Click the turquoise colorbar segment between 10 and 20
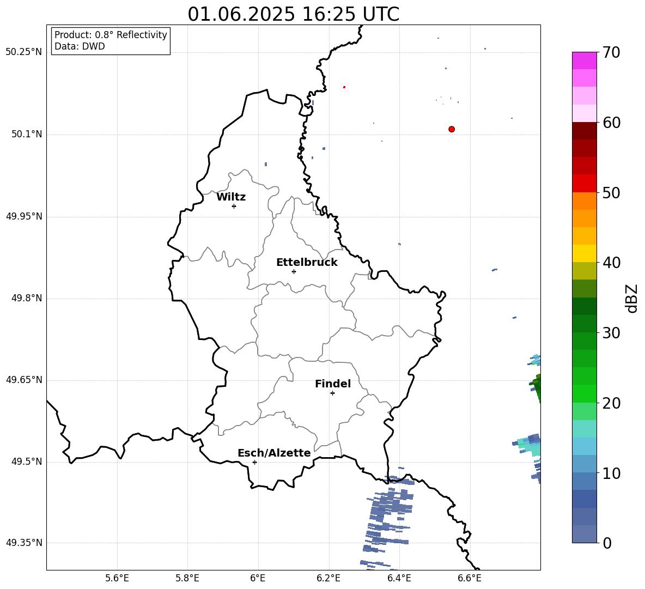This screenshot has width=645, height=589. [584, 429]
